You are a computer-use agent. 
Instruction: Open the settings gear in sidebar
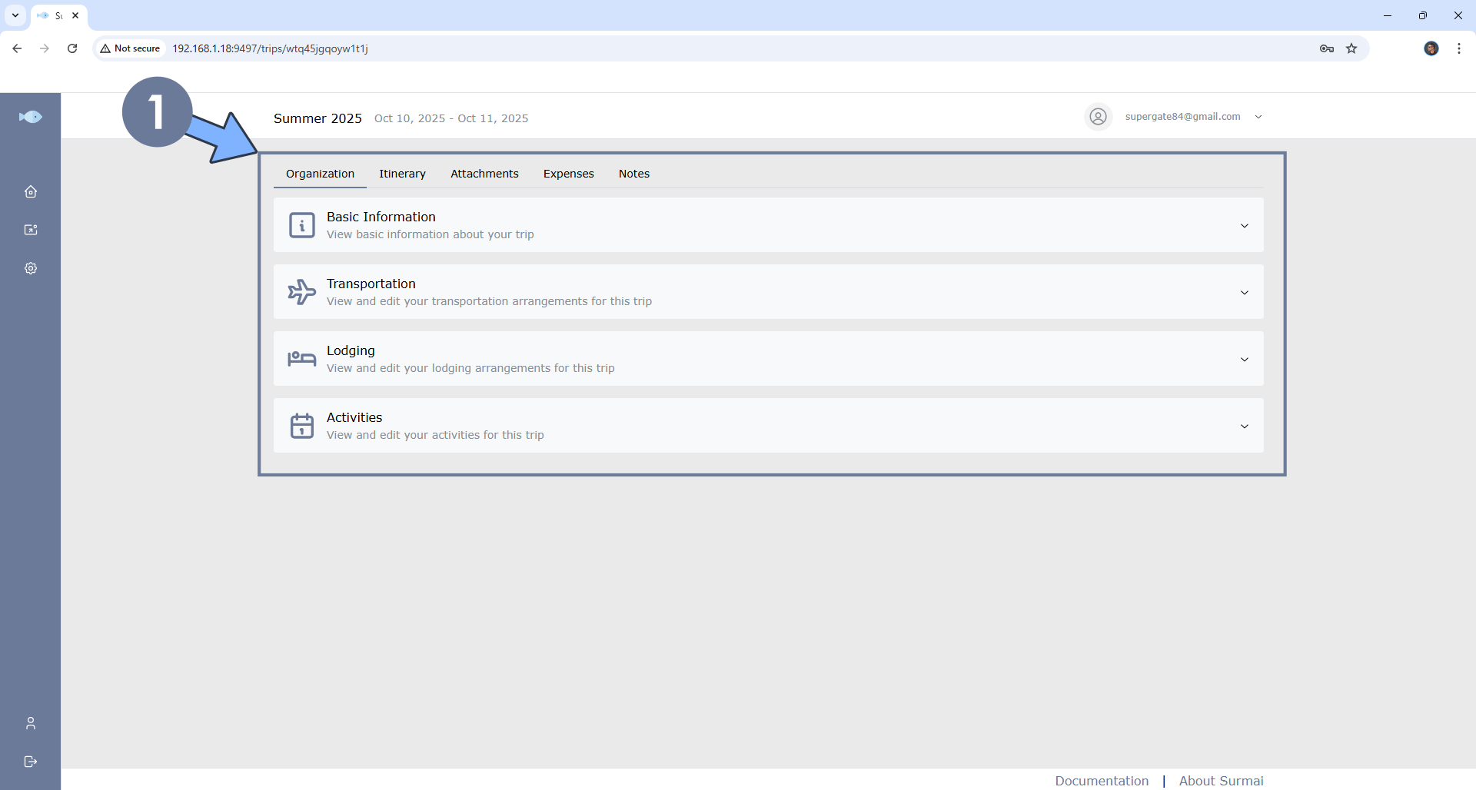[31, 268]
